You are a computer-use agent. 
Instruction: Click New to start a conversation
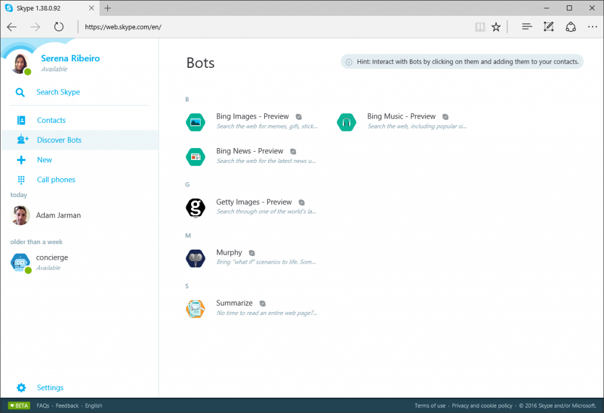pos(44,160)
